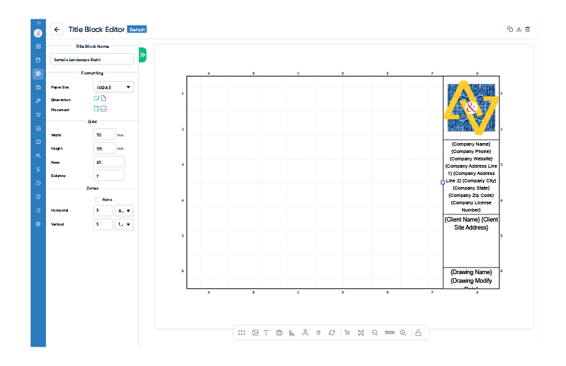Collapse the panel with green chevron button

click(x=142, y=55)
